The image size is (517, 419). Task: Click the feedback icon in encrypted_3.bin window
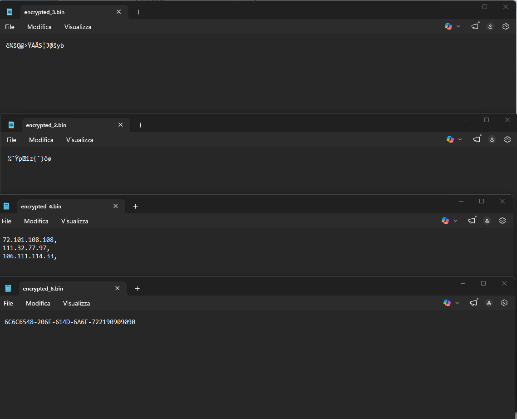click(x=475, y=26)
